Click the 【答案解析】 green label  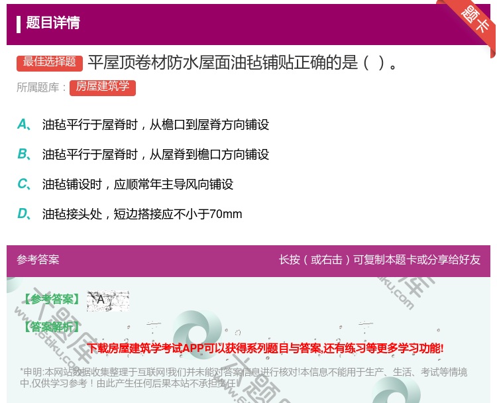click(52, 327)
